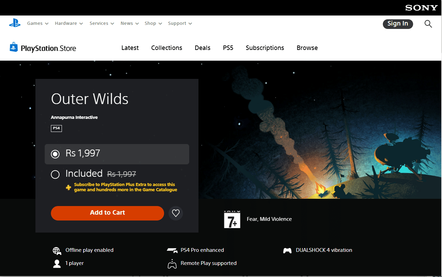This screenshot has height=277, width=442.
Task: Switch to the Subscriptions tab
Action: (x=265, y=48)
